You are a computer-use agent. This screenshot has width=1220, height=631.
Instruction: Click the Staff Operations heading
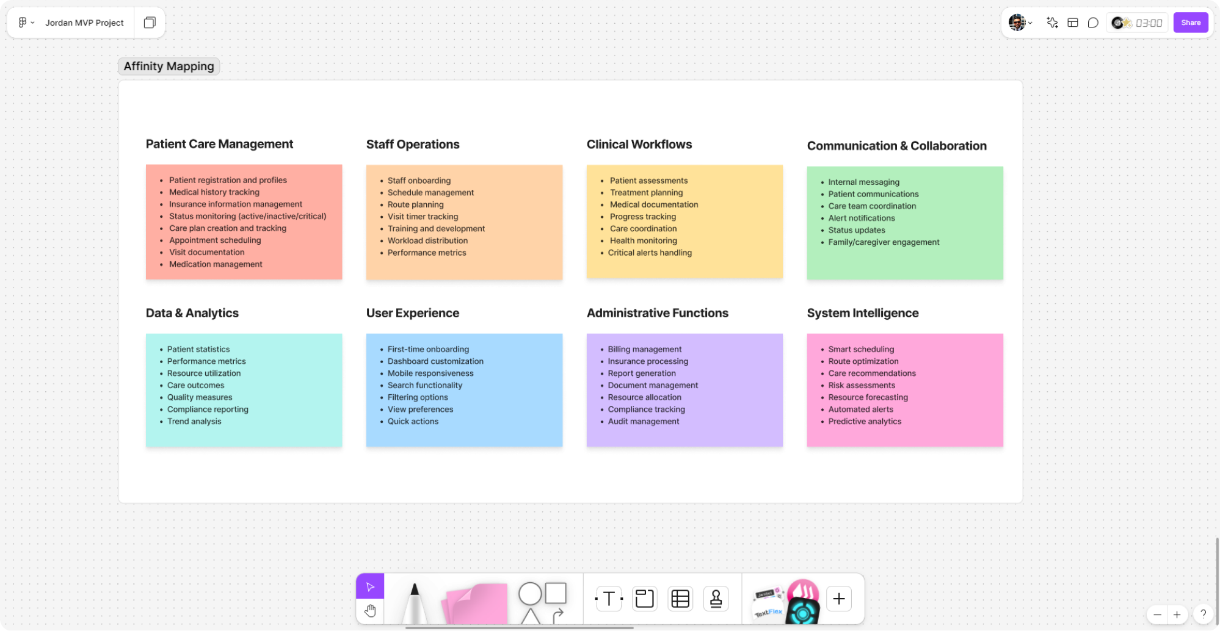tap(413, 145)
